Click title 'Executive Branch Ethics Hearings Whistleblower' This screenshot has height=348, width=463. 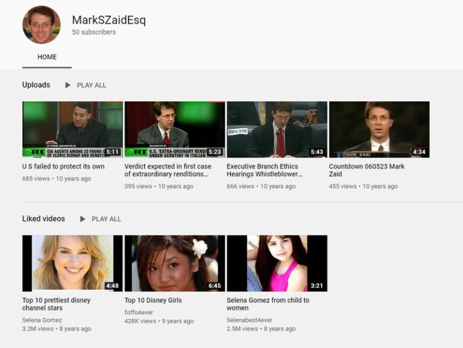pyautogui.click(x=265, y=170)
